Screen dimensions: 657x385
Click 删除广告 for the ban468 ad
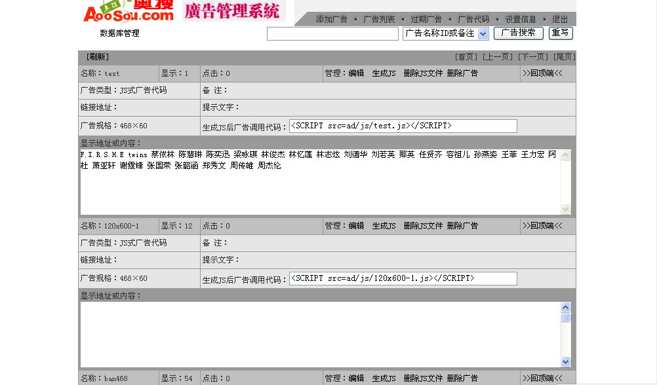[x=462, y=378]
